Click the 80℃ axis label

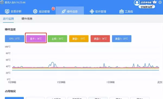[x=8, y=53]
